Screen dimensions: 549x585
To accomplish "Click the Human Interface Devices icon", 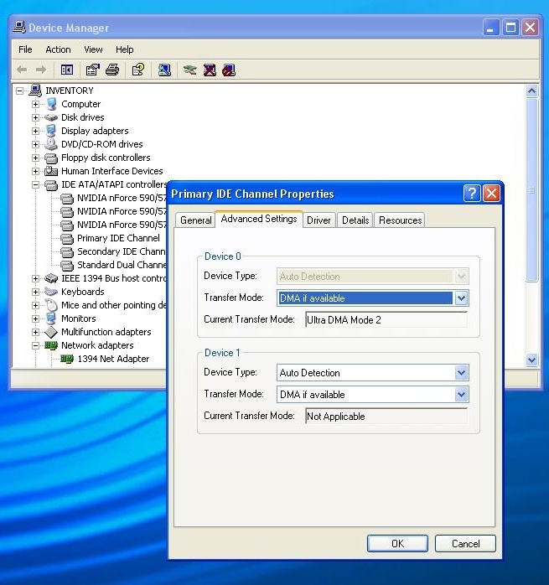I will click(51, 171).
